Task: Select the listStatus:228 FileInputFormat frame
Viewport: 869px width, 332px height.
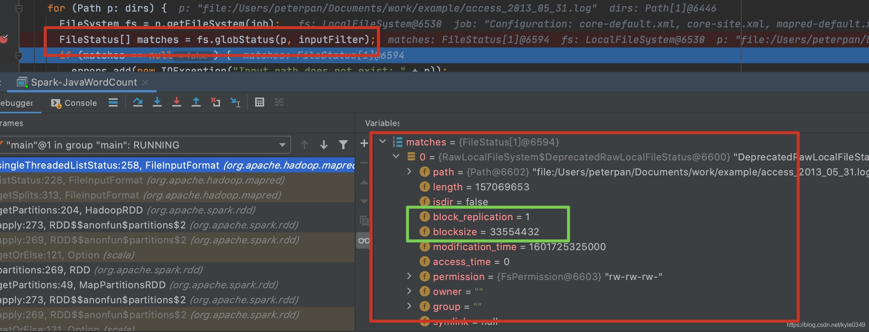Action: (177, 180)
